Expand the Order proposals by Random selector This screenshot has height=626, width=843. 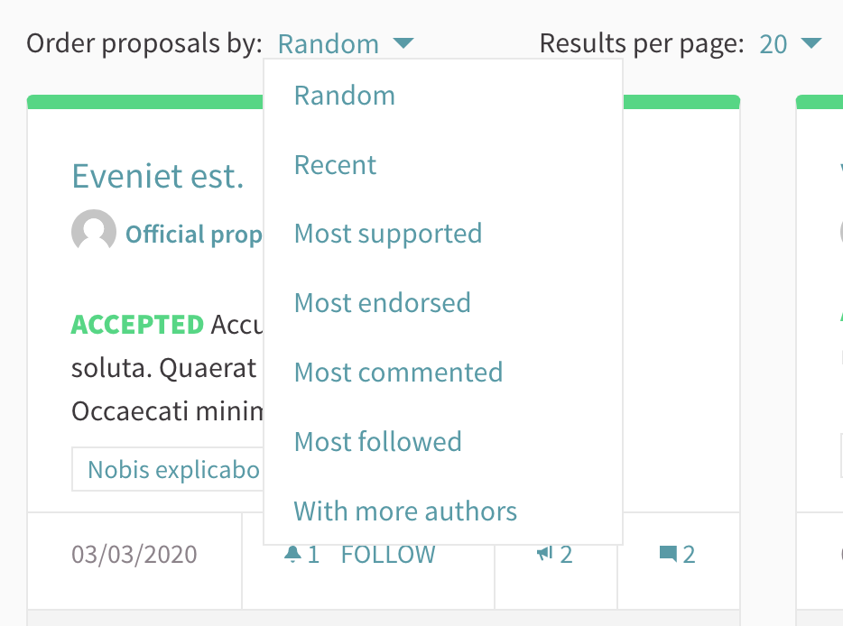(329, 43)
